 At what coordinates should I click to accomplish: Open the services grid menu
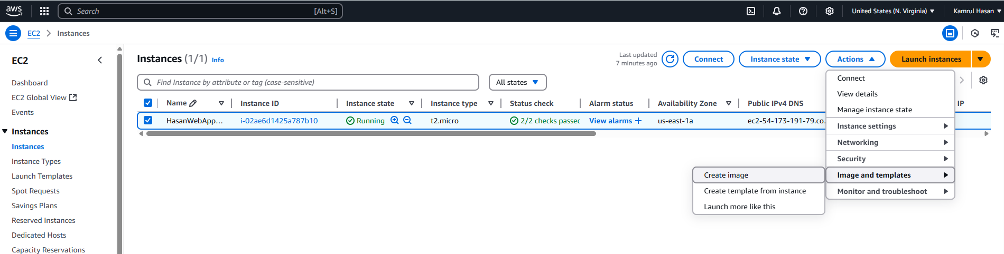point(44,11)
